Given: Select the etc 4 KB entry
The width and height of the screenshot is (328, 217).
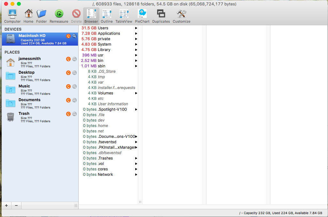Looking at the screenshot, I should point(108,99).
